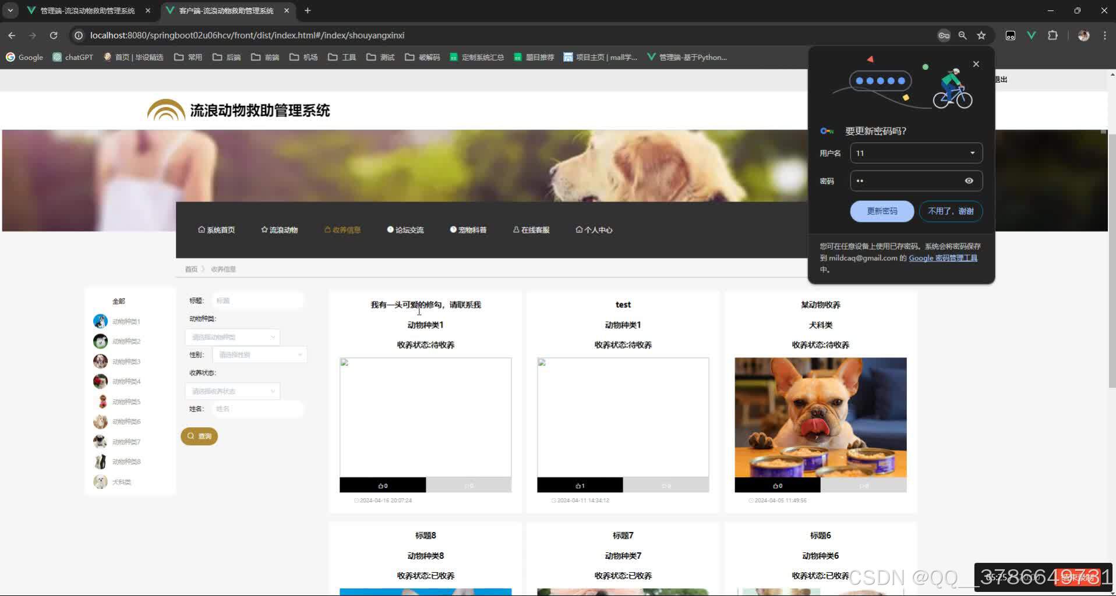
Task: Select 动物种类8 category avatar
Action: (100, 462)
